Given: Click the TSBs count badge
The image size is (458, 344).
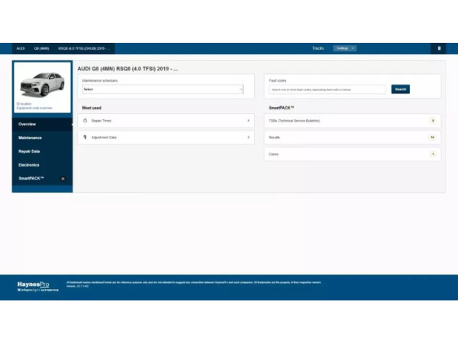Looking at the screenshot, I should (x=432, y=121).
